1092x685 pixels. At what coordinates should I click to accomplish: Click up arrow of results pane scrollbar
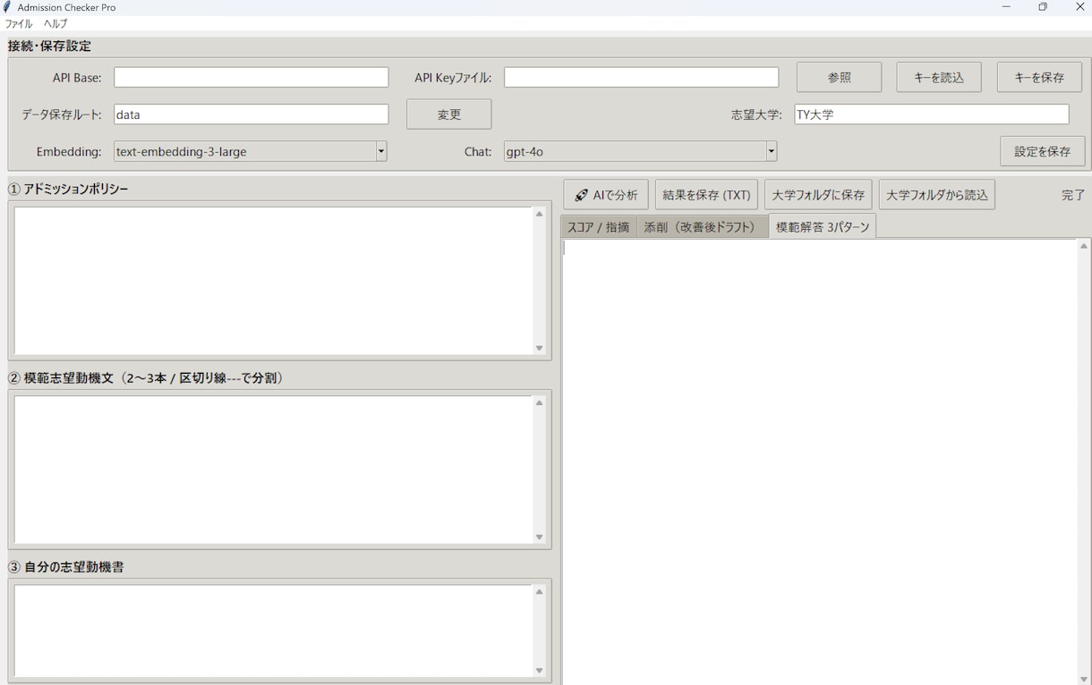[1084, 246]
